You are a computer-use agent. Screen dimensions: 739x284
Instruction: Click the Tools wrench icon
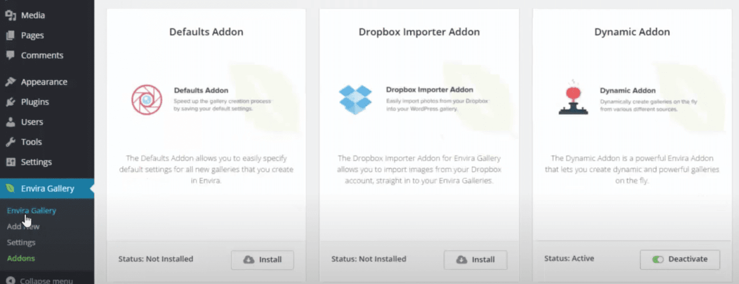pos(10,142)
